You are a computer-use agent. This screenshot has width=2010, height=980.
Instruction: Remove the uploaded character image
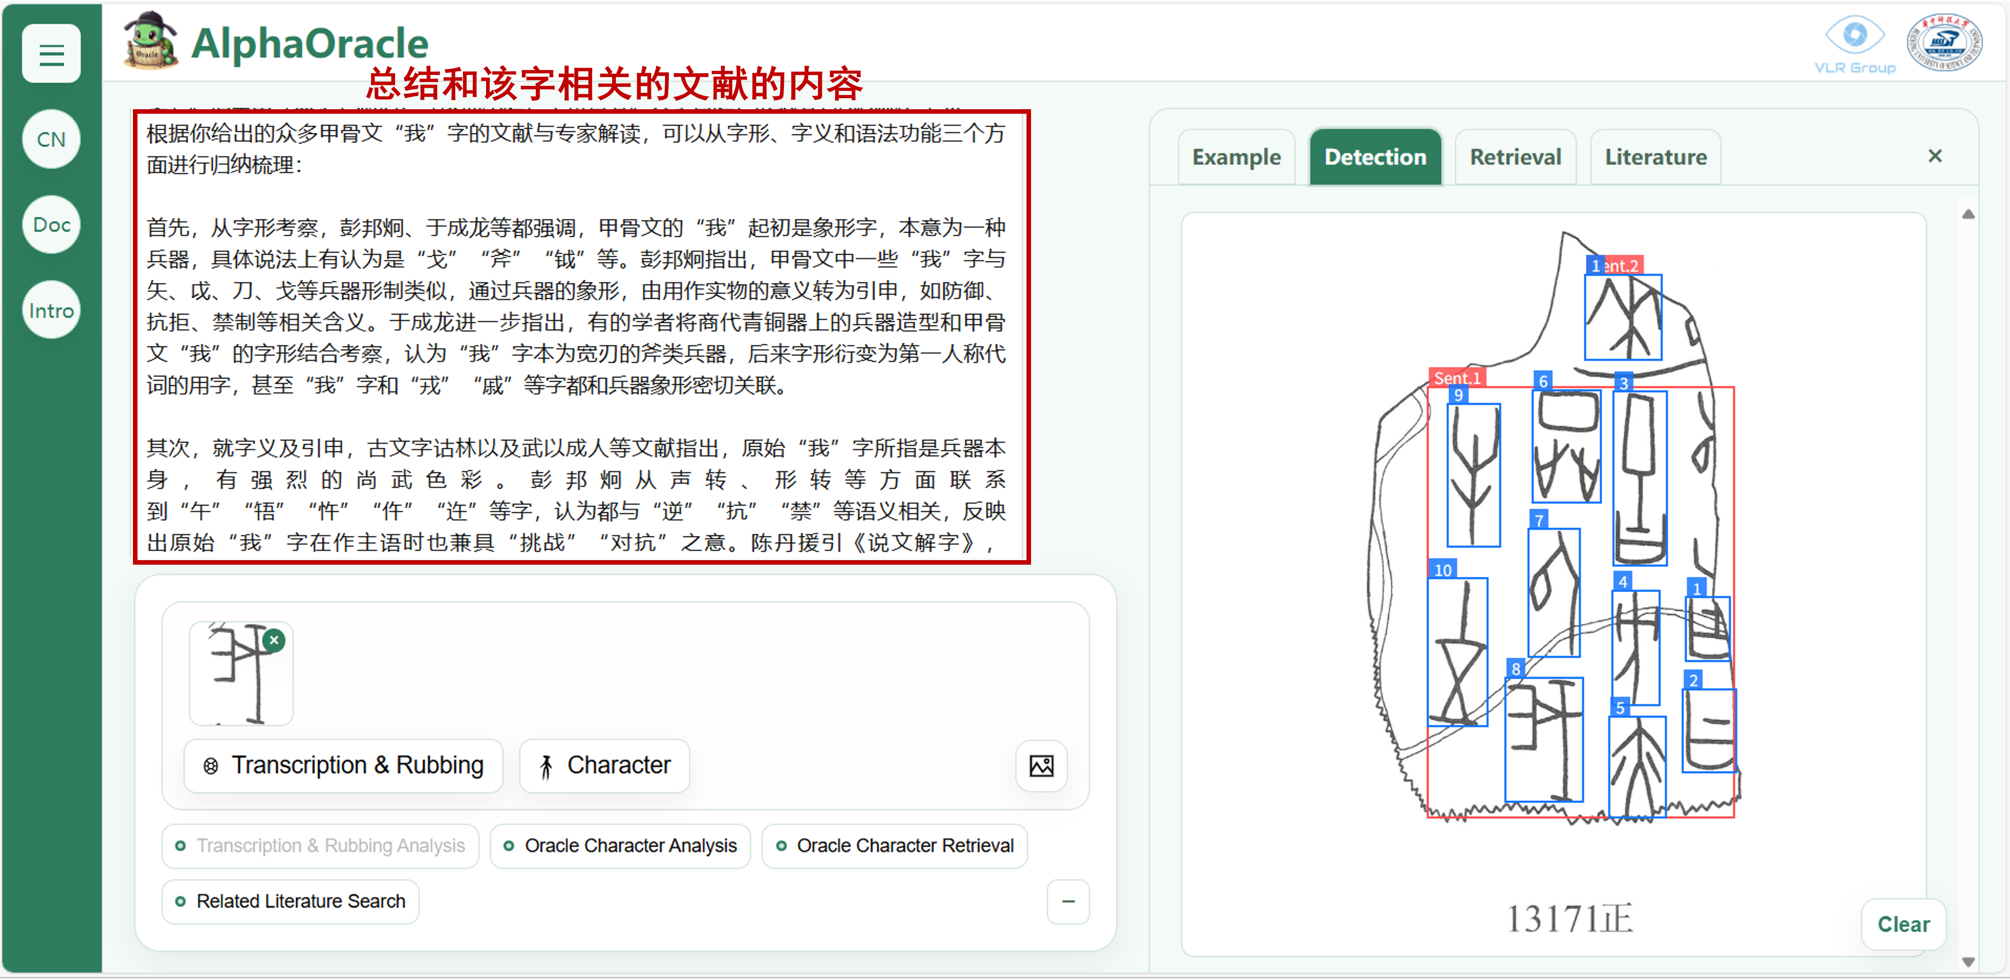pyautogui.click(x=274, y=640)
